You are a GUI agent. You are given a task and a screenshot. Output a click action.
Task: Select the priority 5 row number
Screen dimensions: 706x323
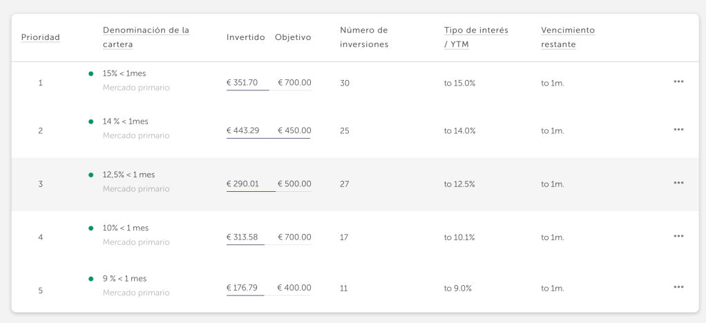pyautogui.click(x=40, y=291)
